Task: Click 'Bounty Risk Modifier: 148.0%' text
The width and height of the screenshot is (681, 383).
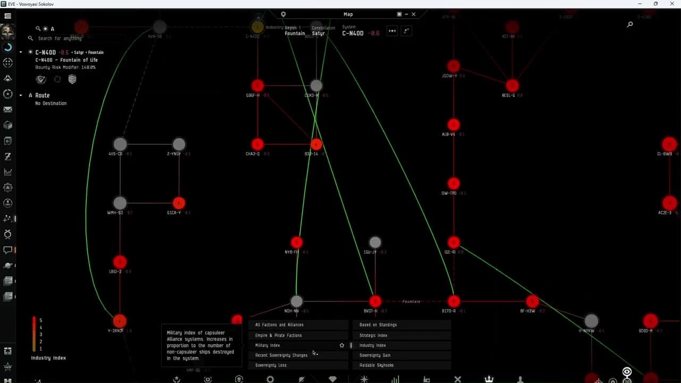Action: point(66,68)
